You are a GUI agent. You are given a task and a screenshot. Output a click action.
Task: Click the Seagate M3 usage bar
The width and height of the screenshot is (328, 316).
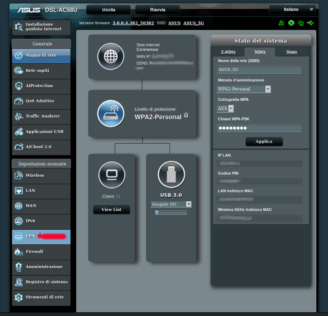click(171, 213)
